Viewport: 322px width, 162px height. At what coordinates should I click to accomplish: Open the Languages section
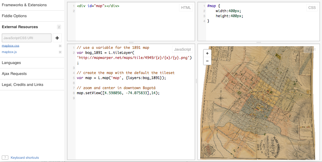11,63
